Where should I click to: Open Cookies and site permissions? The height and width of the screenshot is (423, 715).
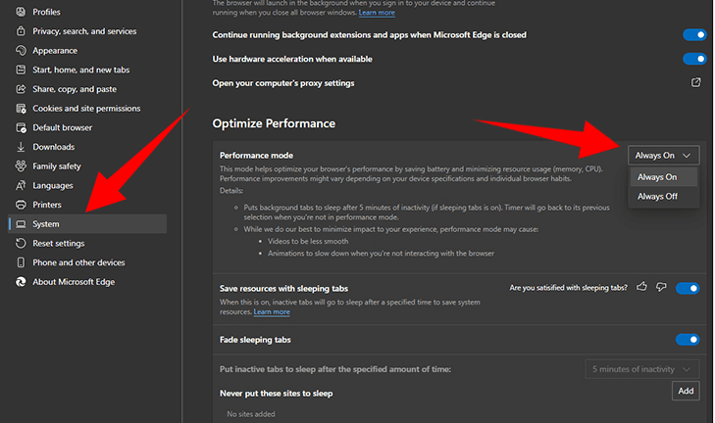87,109
